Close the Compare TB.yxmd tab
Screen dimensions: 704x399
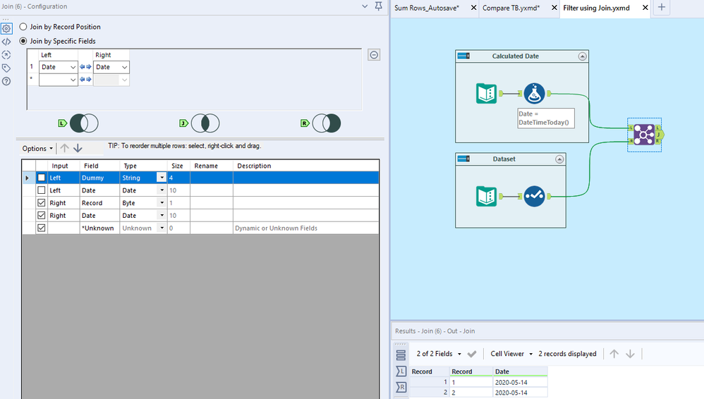pos(554,8)
